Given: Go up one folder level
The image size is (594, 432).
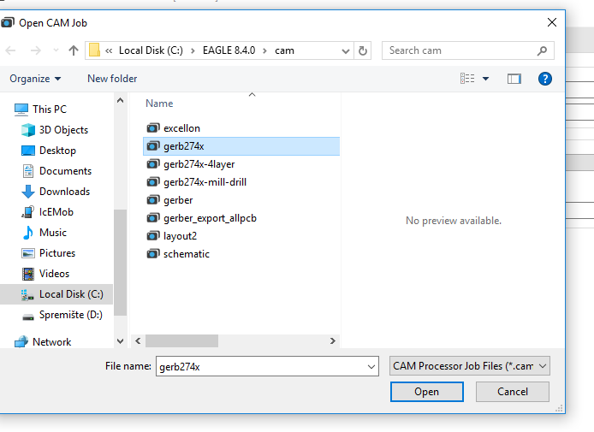Looking at the screenshot, I should pos(74,50).
